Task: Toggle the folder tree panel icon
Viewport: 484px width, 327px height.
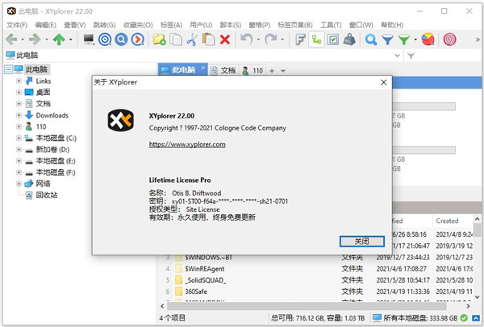Action: click(317, 39)
